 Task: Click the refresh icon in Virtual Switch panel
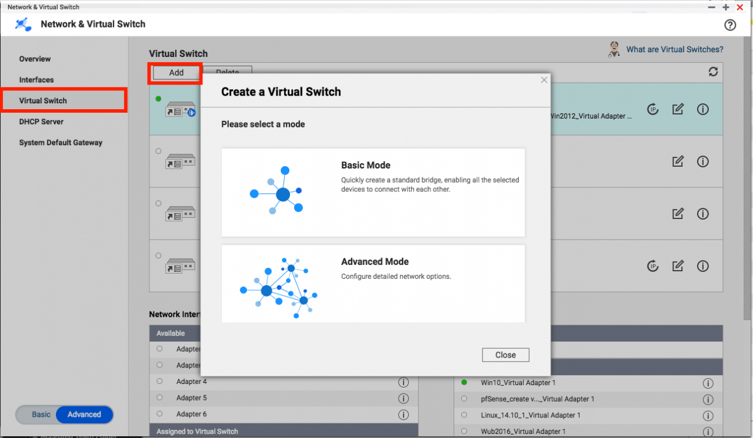tap(713, 72)
